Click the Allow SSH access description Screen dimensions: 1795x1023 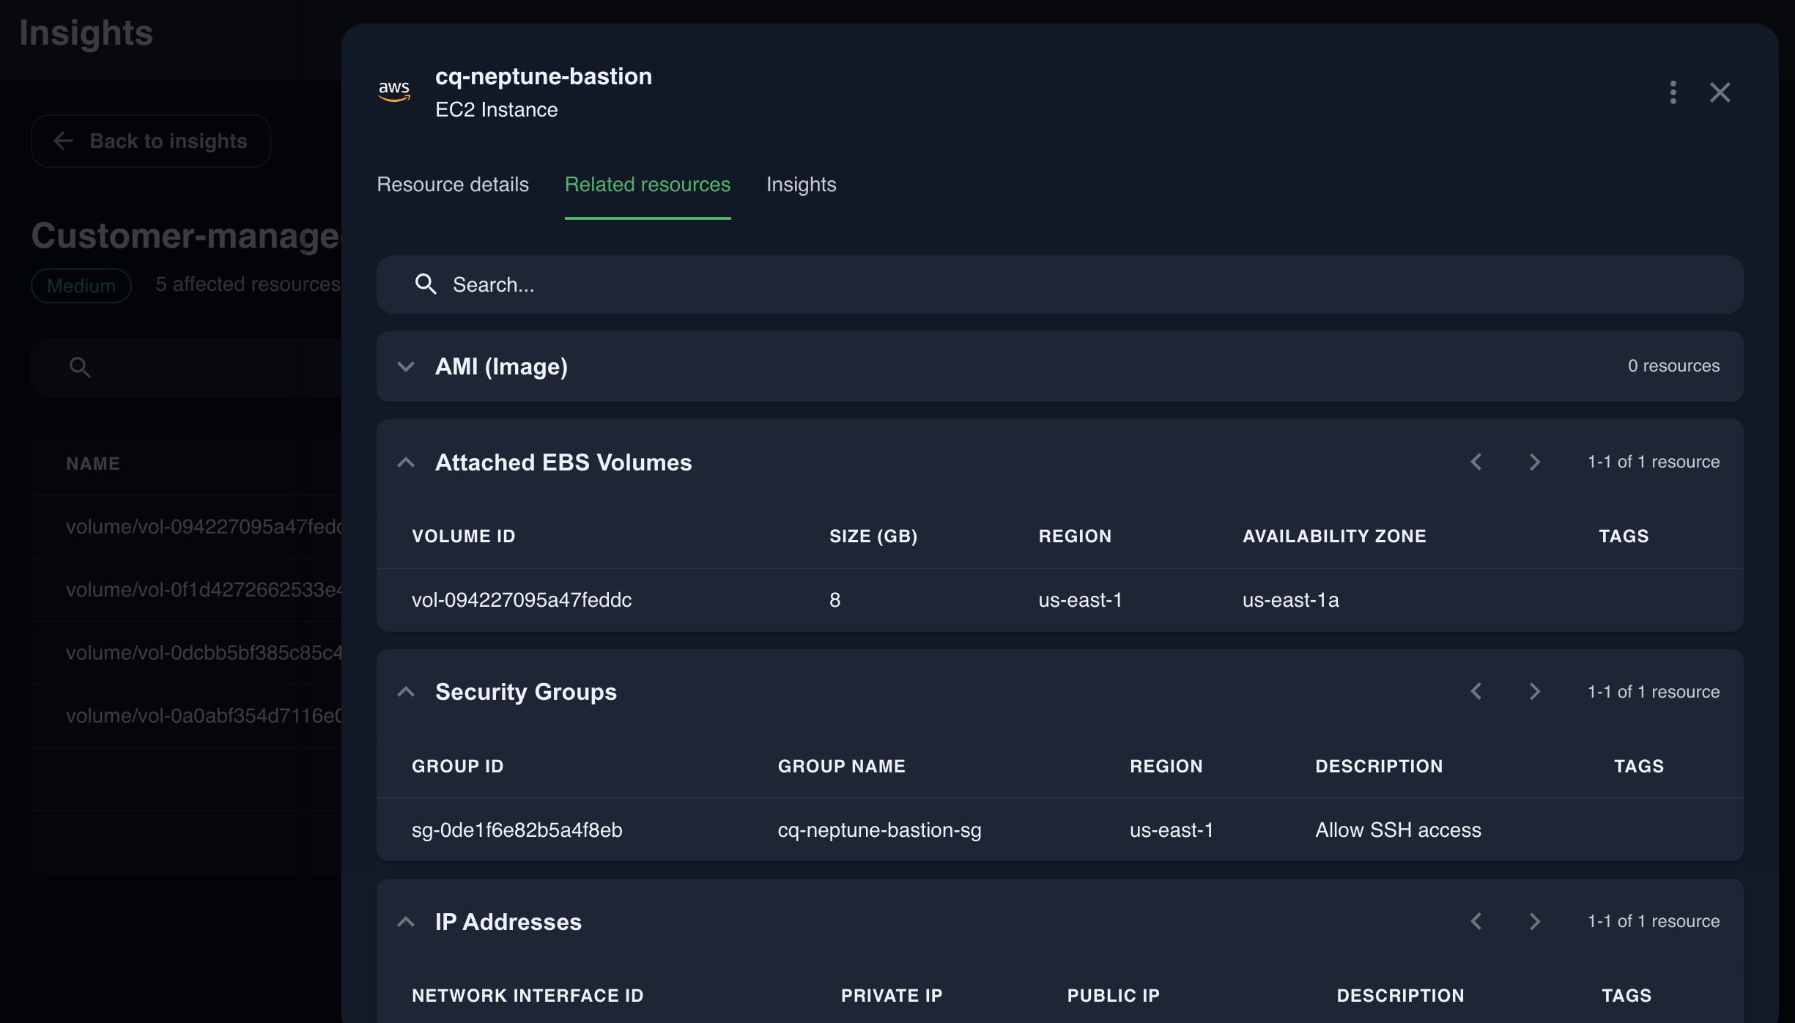[x=1398, y=830]
